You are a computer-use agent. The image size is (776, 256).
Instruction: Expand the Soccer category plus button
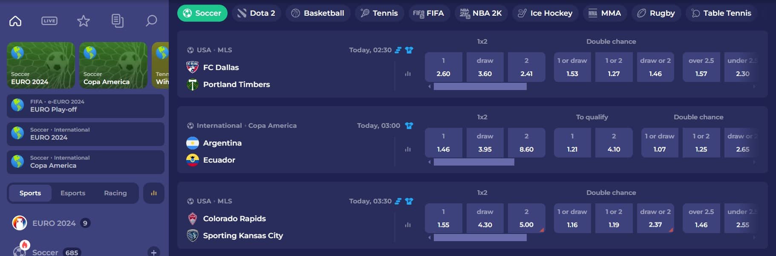pyautogui.click(x=154, y=252)
